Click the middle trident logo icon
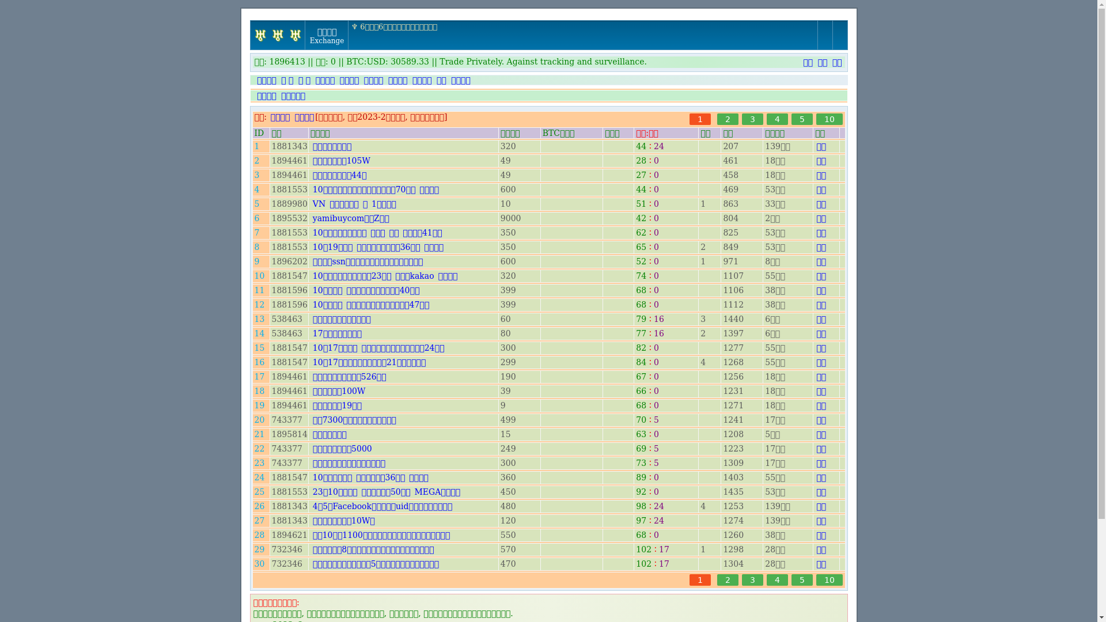Viewport: 1106px width, 622px height. click(x=278, y=35)
